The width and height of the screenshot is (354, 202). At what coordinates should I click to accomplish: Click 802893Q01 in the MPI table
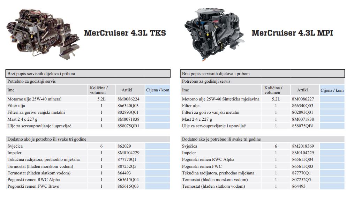tap(302, 112)
